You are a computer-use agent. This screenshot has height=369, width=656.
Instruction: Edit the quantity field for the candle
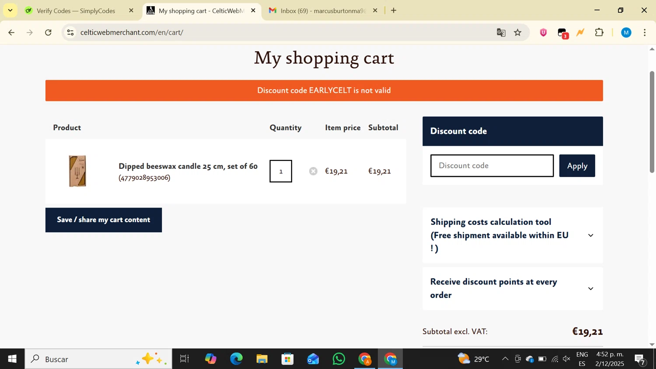click(x=281, y=171)
